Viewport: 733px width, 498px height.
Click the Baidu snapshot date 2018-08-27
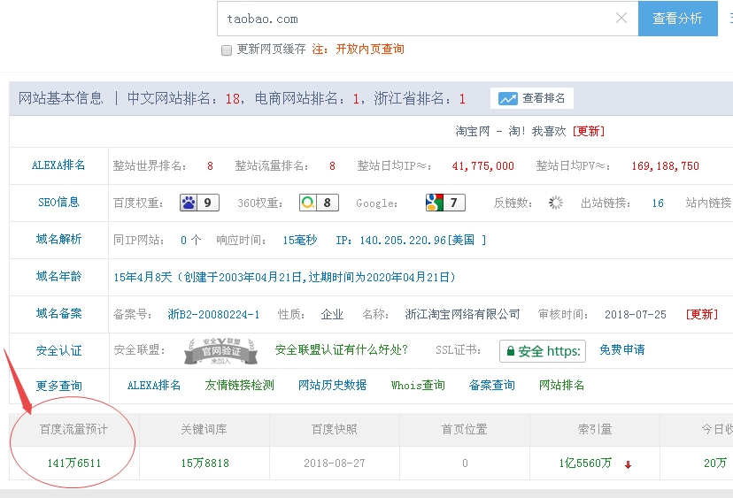point(335,463)
